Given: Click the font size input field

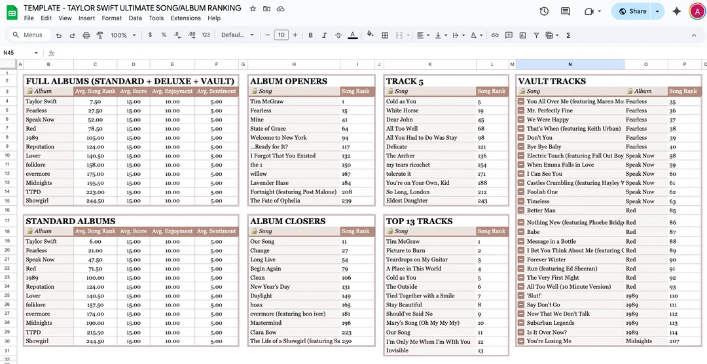Looking at the screenshot, I should tap(281, 35).
